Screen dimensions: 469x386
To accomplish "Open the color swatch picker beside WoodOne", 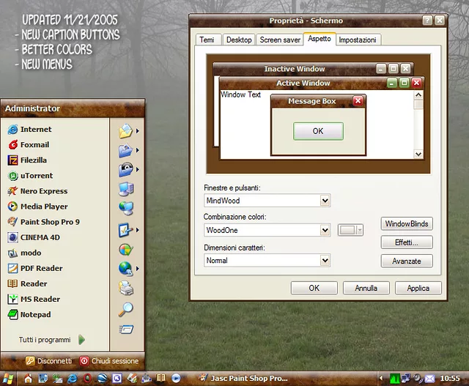I will pyautogui.click(x=350, y=230).
